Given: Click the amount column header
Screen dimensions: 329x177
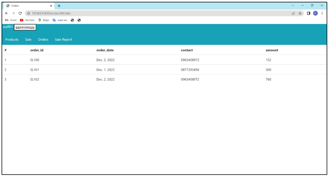Looking at the screenshot, I should tap(272, 50).
